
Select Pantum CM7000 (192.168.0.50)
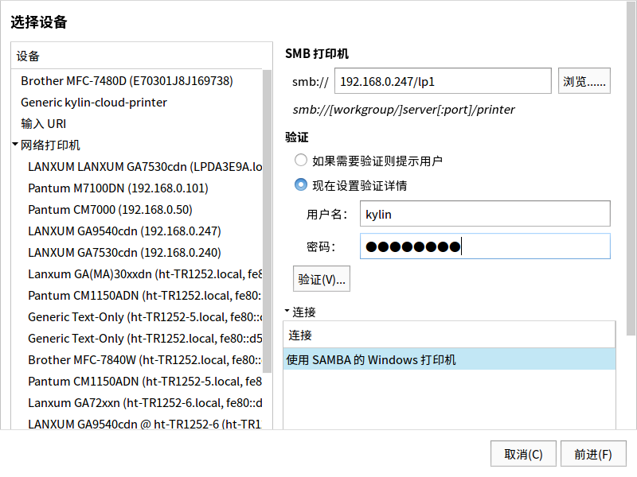click(137, 210)
